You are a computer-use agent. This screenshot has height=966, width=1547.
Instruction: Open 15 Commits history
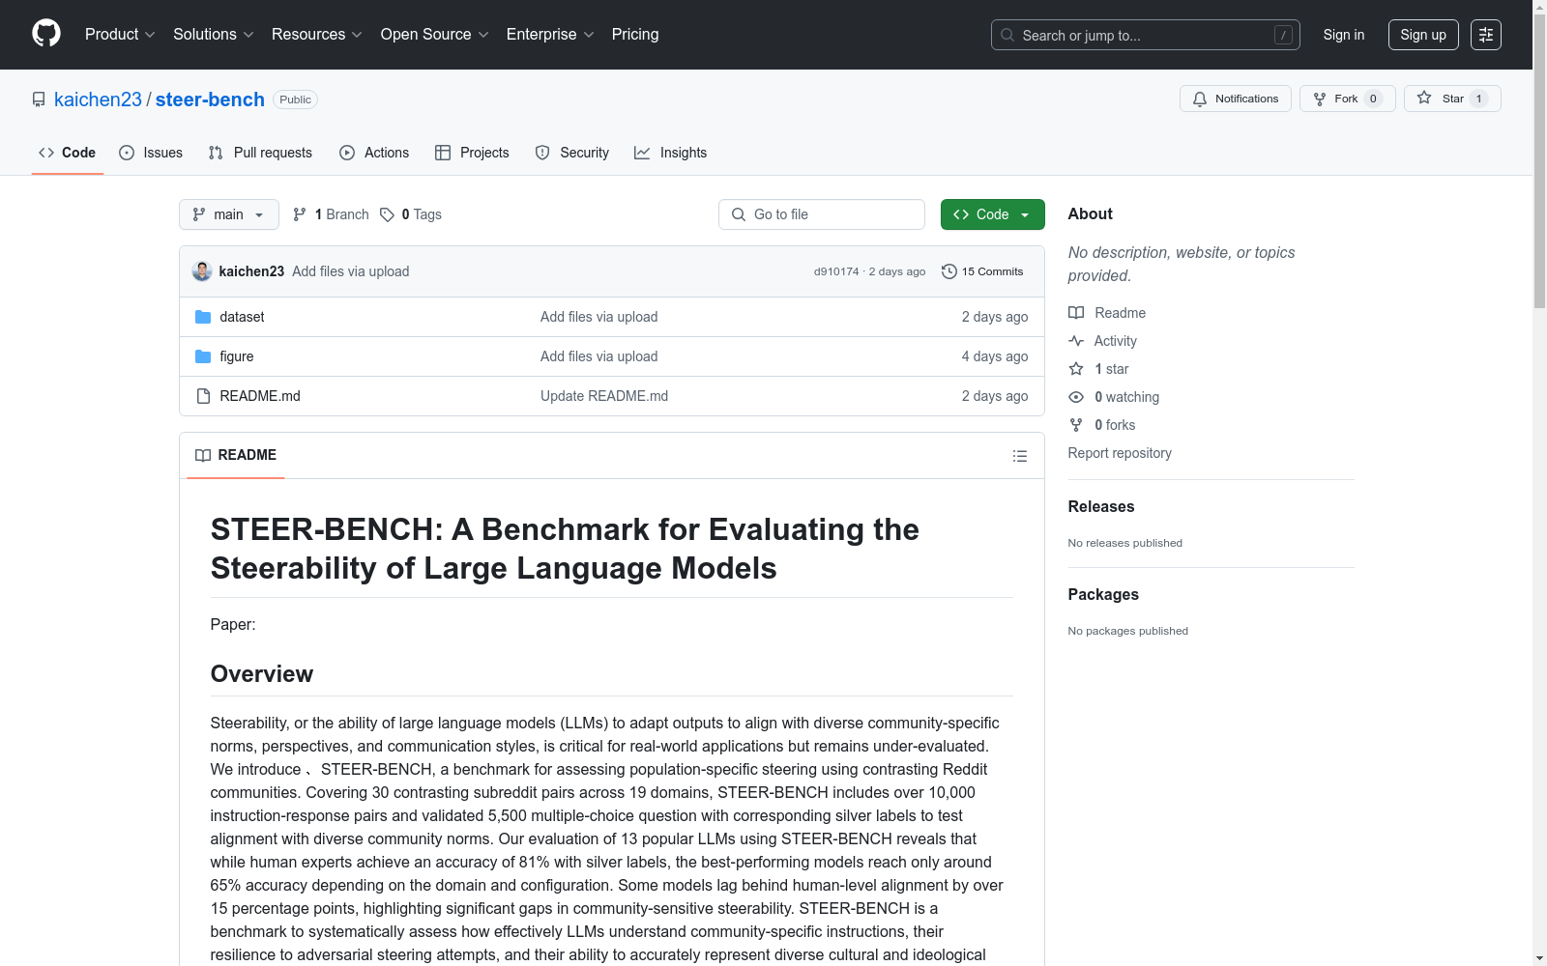[x=982, y=271]
